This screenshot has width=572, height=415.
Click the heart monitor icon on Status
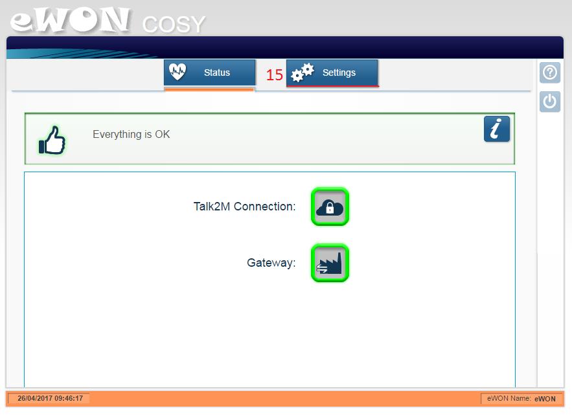click(x=177, y=72)
